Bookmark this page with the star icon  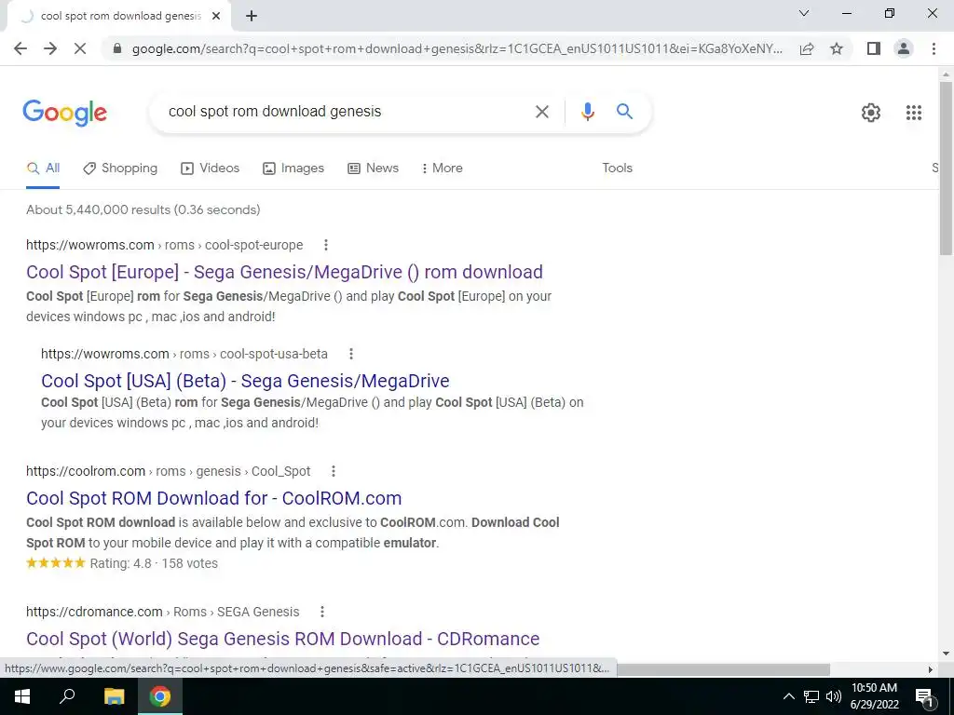pos(837,48)
